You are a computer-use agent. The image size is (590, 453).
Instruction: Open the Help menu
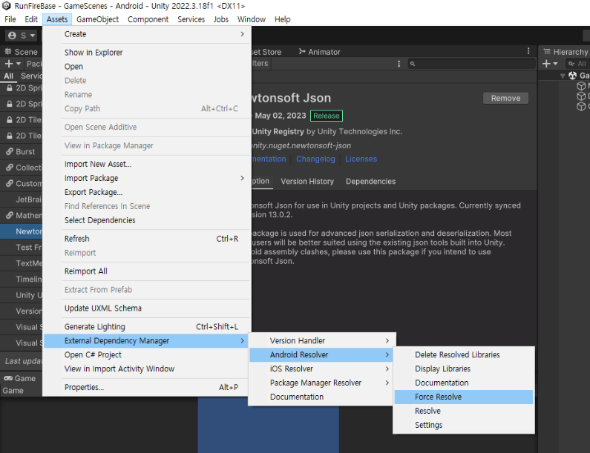[282, 19]
